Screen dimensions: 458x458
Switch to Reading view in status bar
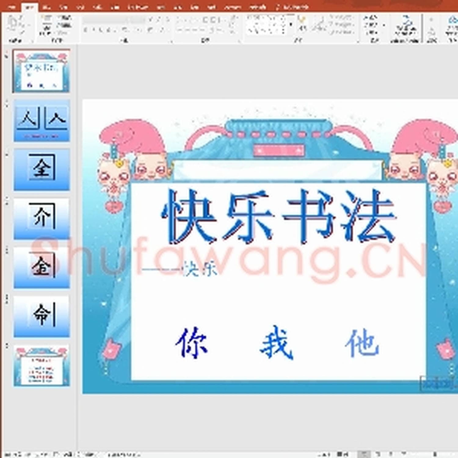click(391, 454)
